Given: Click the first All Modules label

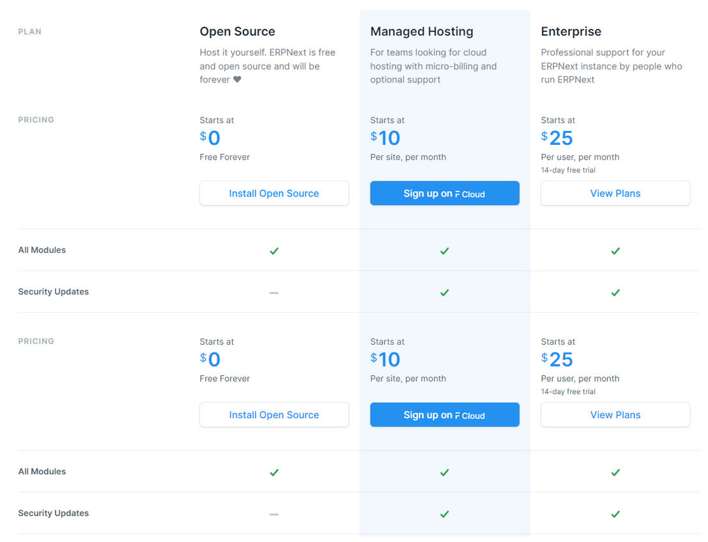Looking at the screenshot, I should click(x=42, y=250).
